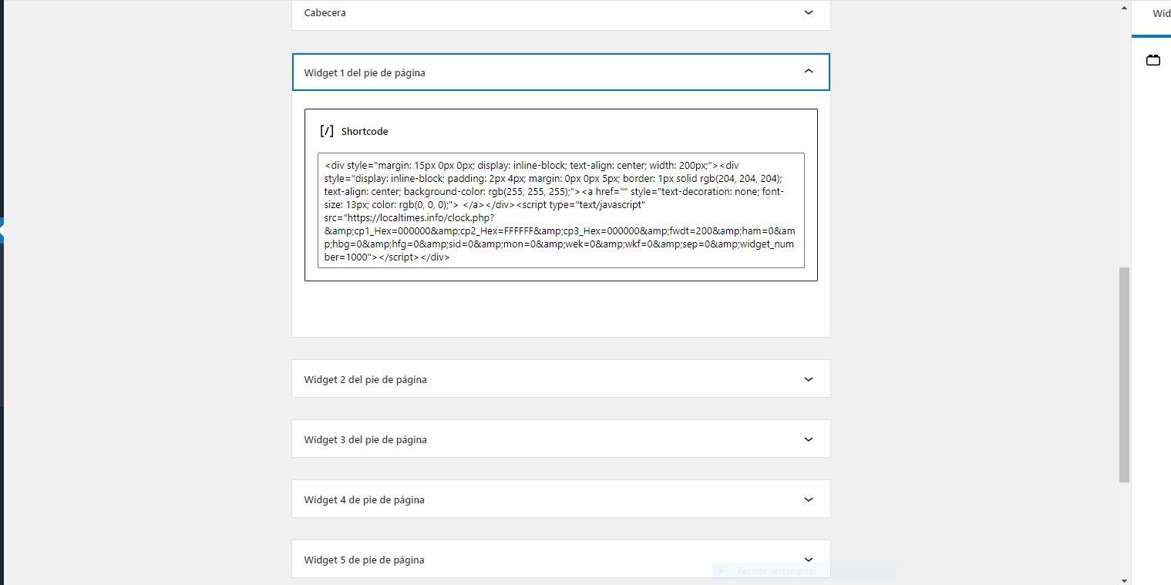Click the Widget 2 del pie de página title

365,380
